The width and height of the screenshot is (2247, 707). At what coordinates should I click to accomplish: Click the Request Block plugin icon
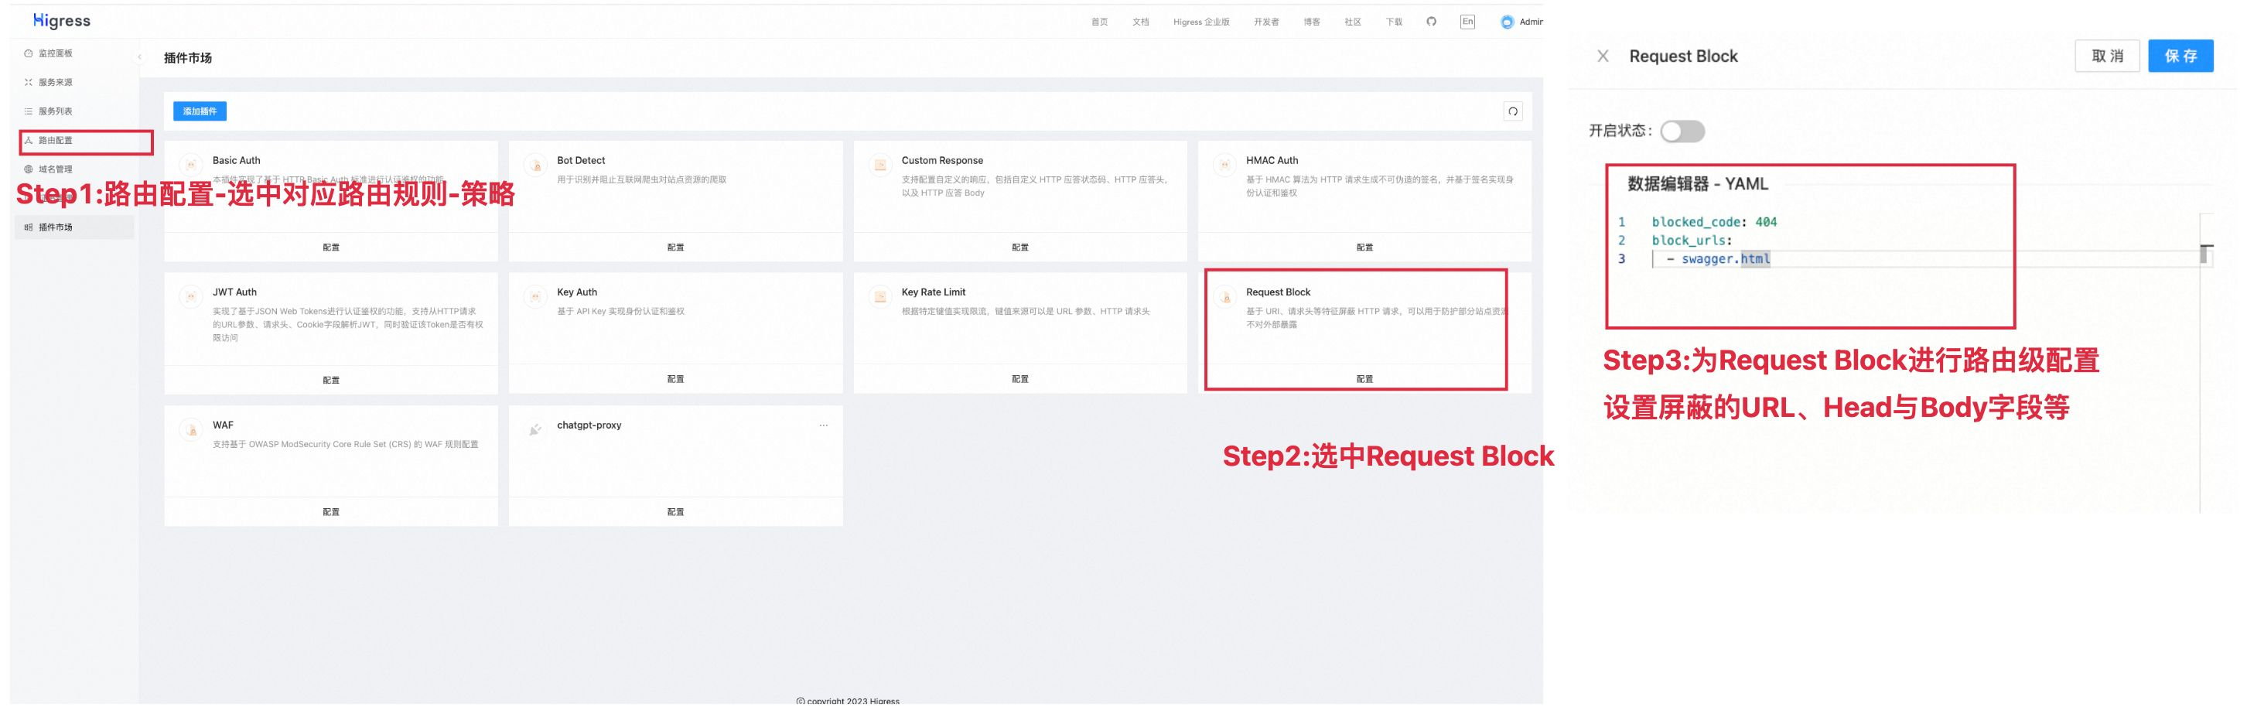point(1224,297)
